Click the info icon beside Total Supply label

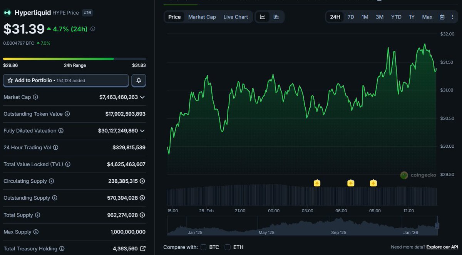(37, 215)
